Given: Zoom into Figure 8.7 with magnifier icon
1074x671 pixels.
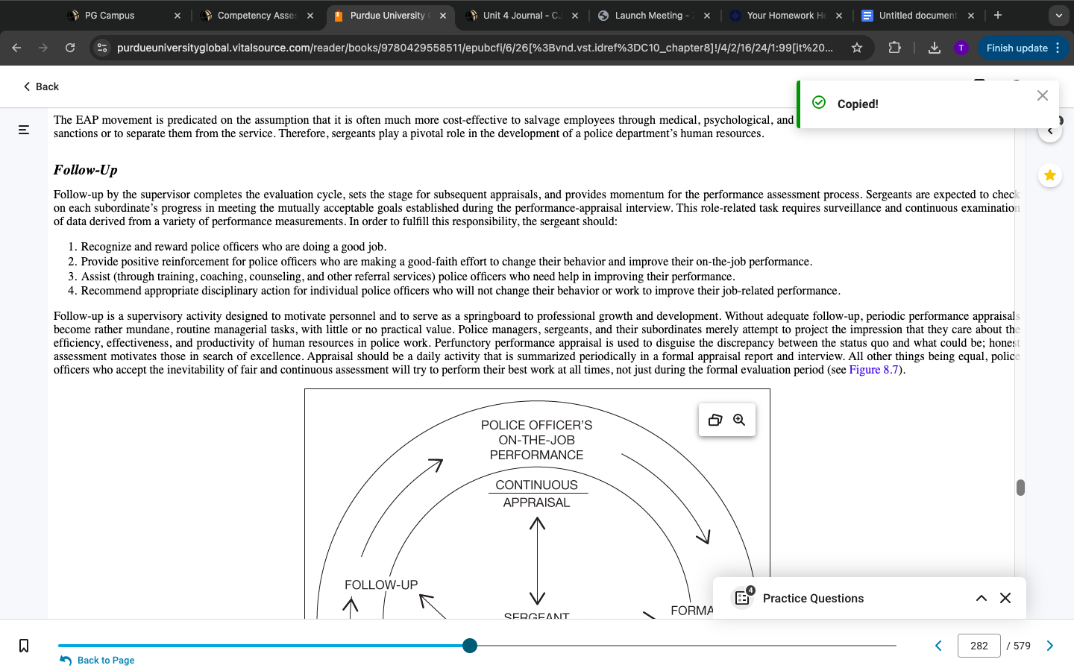Looking at the screenshot, I should (x=739, y=420).
